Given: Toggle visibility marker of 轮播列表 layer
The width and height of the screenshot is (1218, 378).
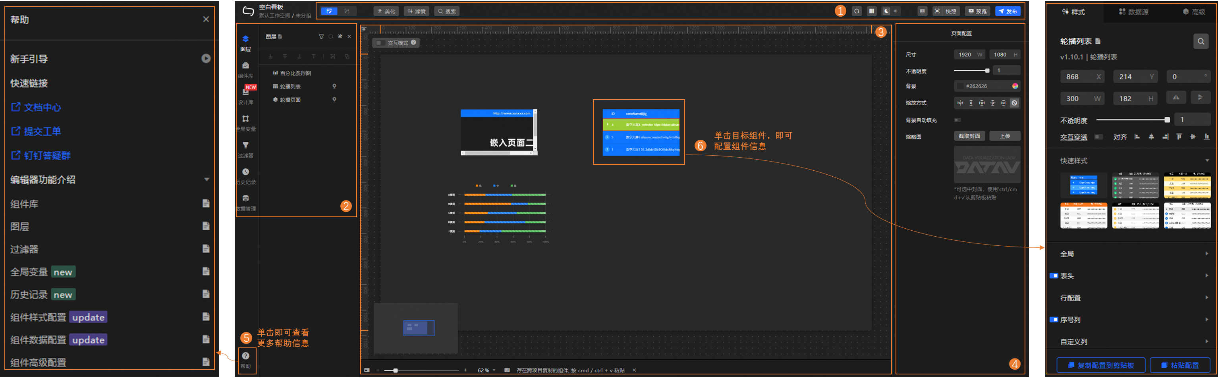Looking at the screenshot, I should [x=334, y=87].
